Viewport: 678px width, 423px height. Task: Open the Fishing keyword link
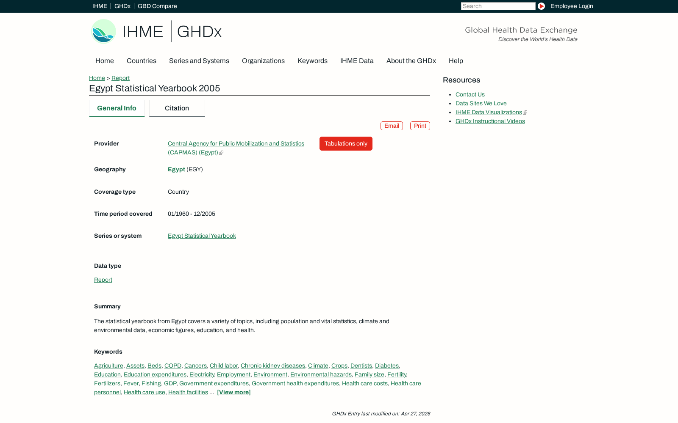[151, 383]
